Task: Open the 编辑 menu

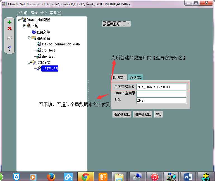Action: [x=34, y=13]
